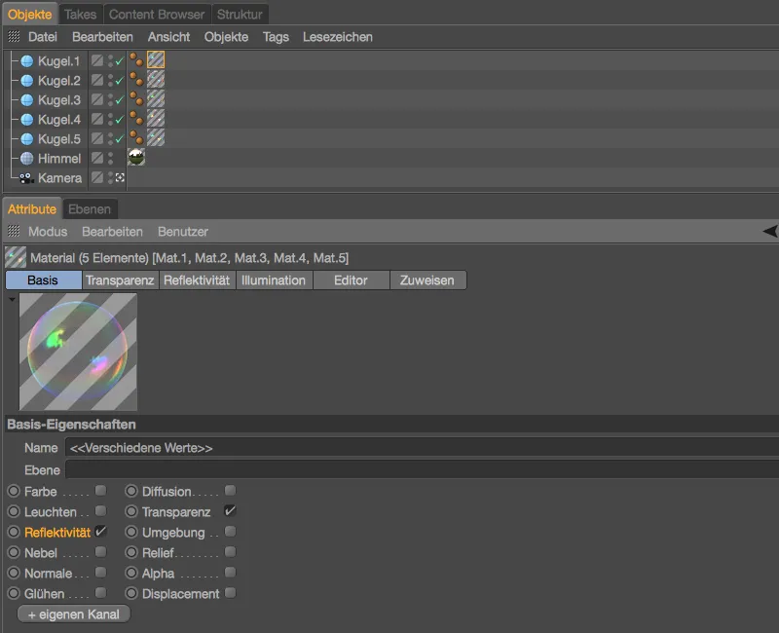Select the material texture tag of Kugel.1

[x=156, y=59]
